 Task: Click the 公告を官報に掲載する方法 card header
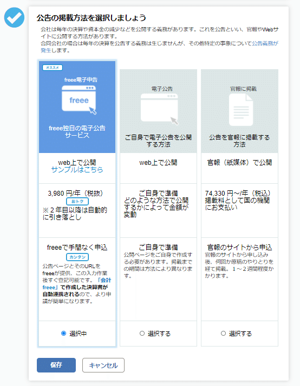pyautogui.click(x=239, y=111)
